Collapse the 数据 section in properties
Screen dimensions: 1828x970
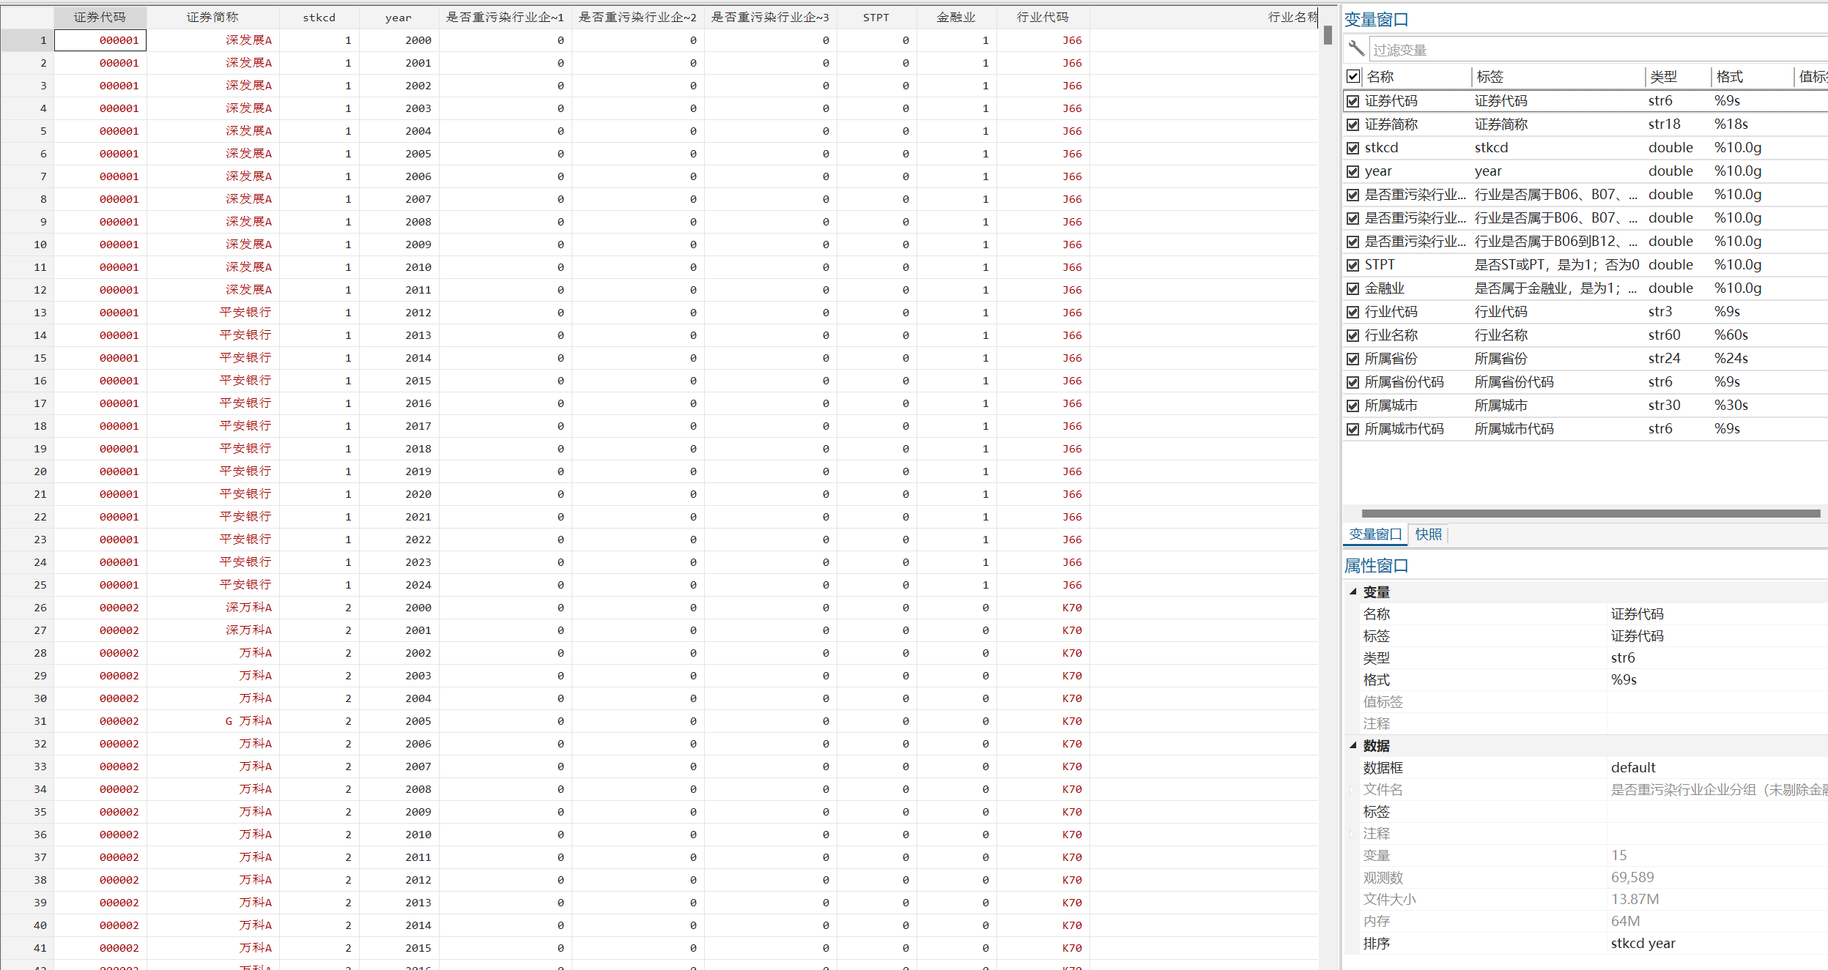pos(1353,745)
